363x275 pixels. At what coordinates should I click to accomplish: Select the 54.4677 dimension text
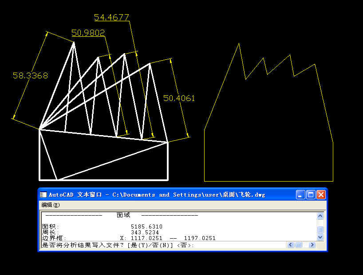111,17
